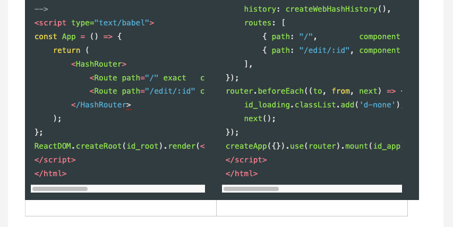Click the ReactDOM.createRoot(id_root).render line
Image resolution: width=453 pixels, height=227 pixels.
point(119,146)
